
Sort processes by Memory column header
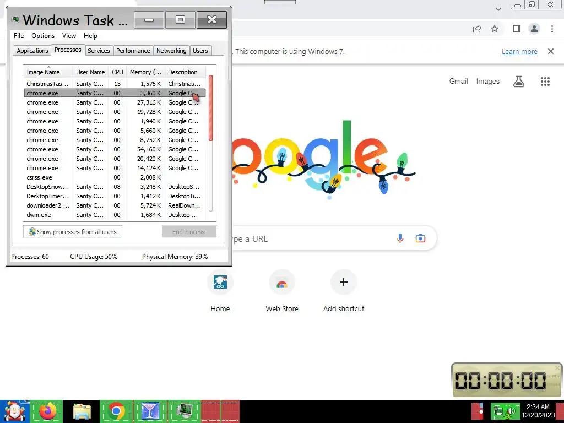(145, 72)
